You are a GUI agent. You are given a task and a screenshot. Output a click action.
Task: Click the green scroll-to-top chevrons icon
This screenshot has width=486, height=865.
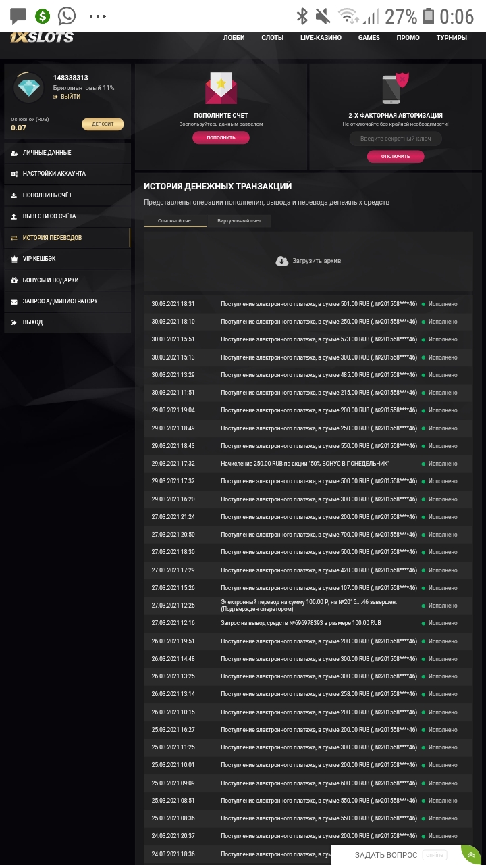tap(470, 855)
